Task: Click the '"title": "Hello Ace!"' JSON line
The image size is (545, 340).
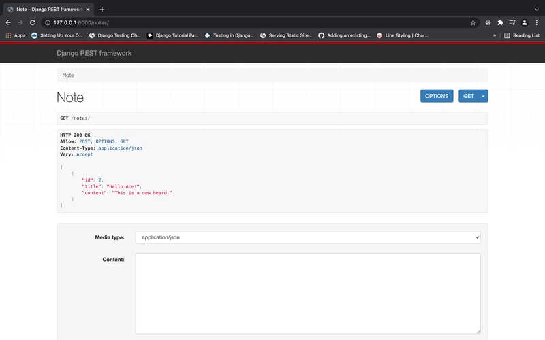Action: [x=112, y=186]
